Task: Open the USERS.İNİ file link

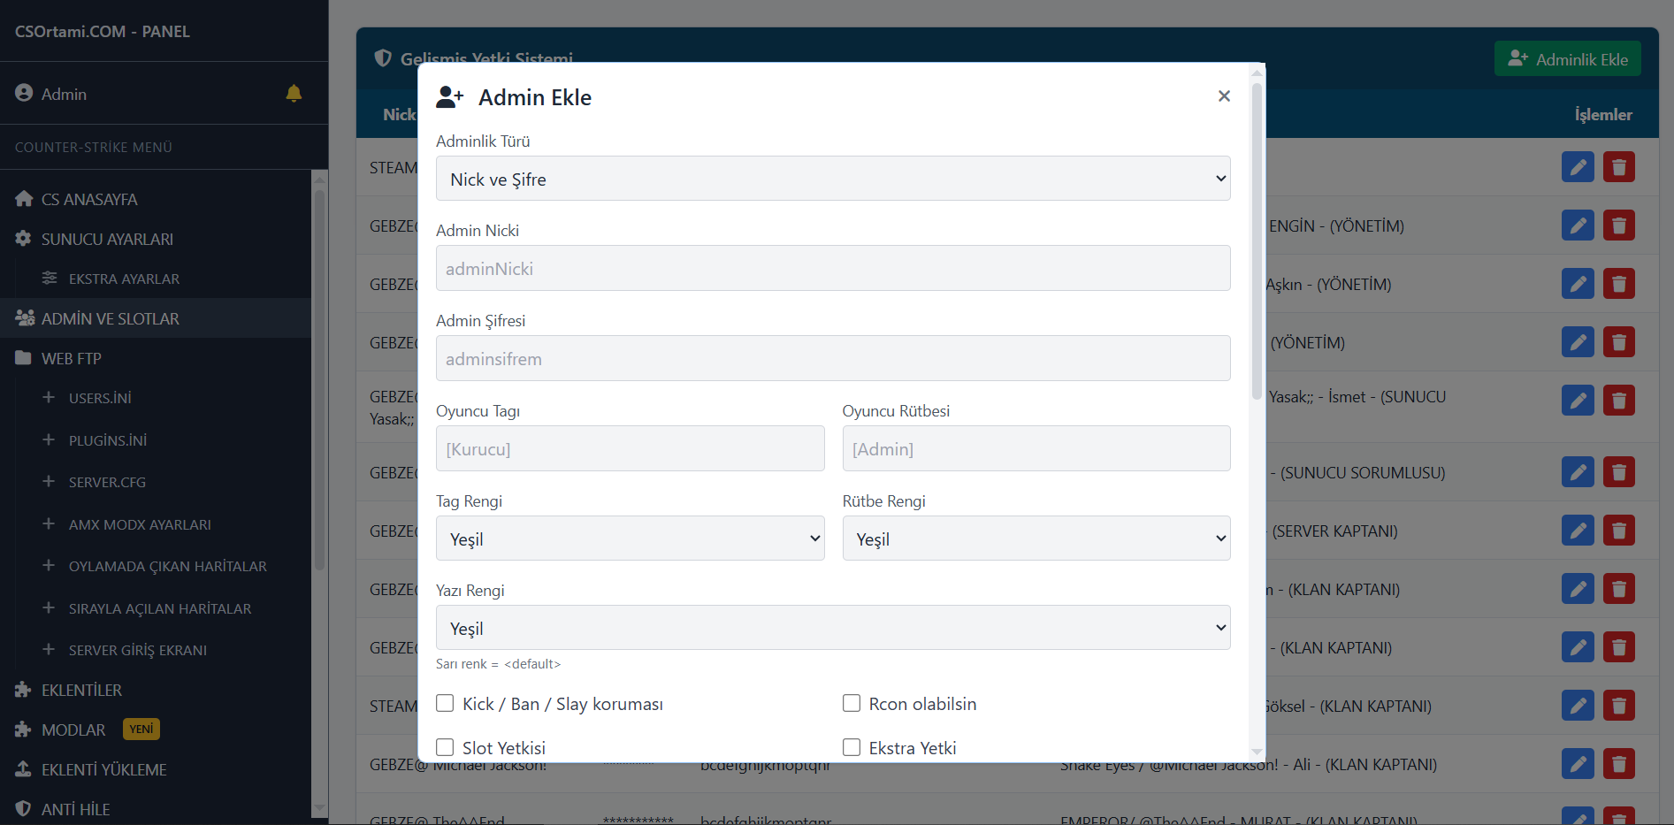Action: pos(100,398)
